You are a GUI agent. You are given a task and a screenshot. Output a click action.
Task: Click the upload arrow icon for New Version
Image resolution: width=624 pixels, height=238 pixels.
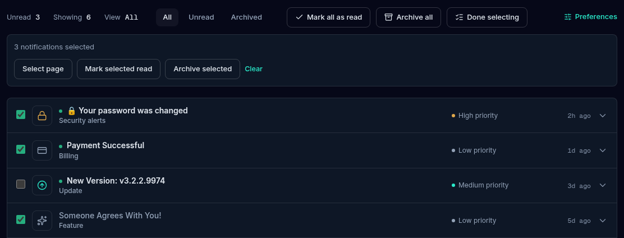pos(42,185)
